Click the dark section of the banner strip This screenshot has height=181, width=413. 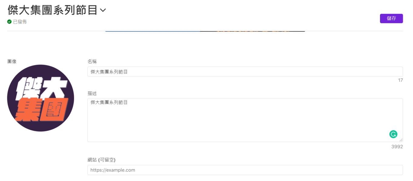coord(252,31)
